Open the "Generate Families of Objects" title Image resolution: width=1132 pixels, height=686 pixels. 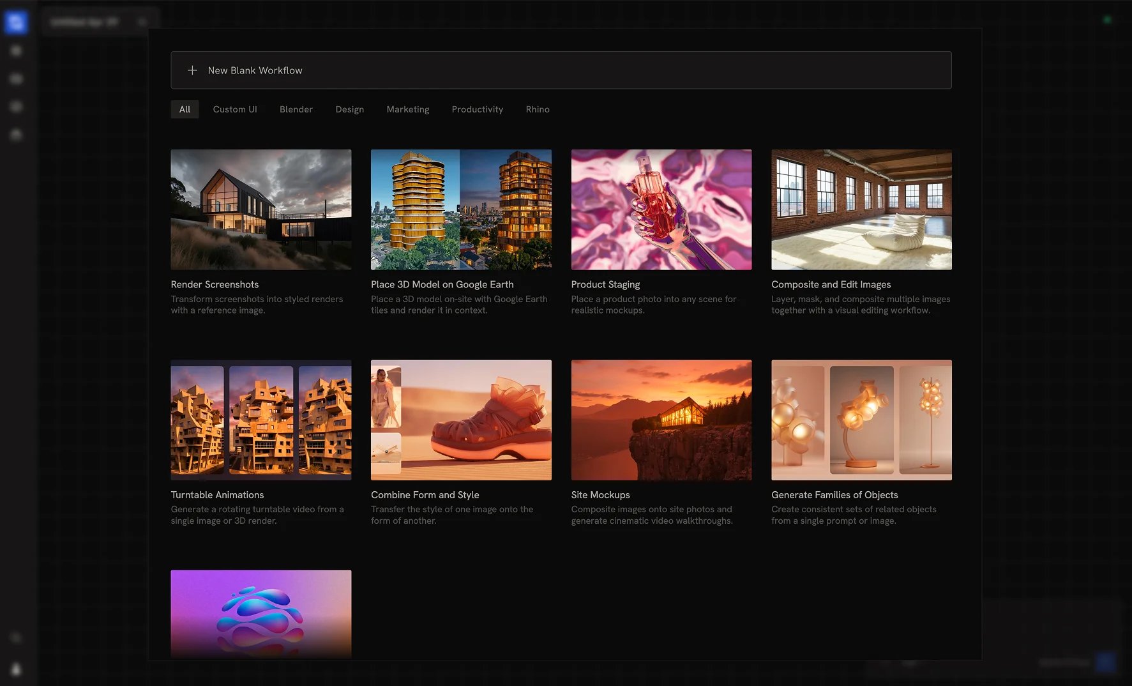[x=834, y=495]
